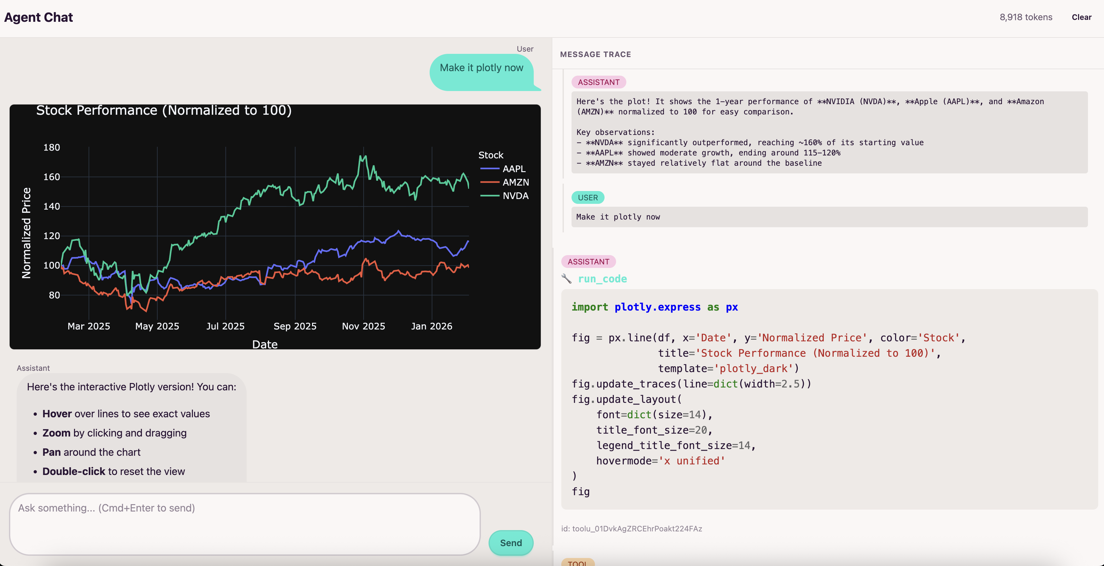Click Clear to reset the conversation
The width and height of the screenshot is (1104, 566).
point(1082,17)
